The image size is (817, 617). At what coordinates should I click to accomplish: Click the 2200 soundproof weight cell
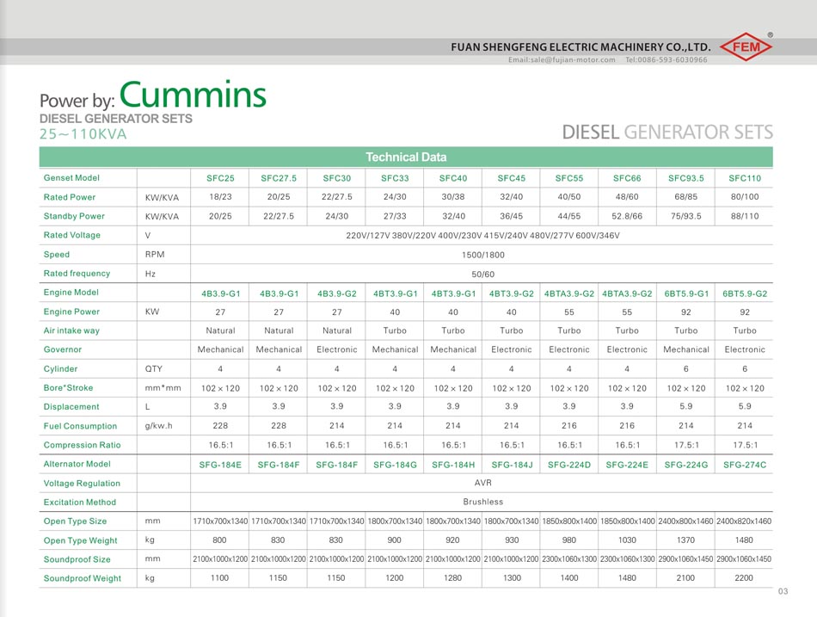pos(744,578)
